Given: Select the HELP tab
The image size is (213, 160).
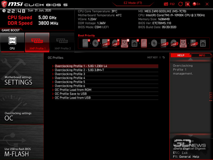Looking at the screenshot, I should pyautogui.click(x=181, y=55).
